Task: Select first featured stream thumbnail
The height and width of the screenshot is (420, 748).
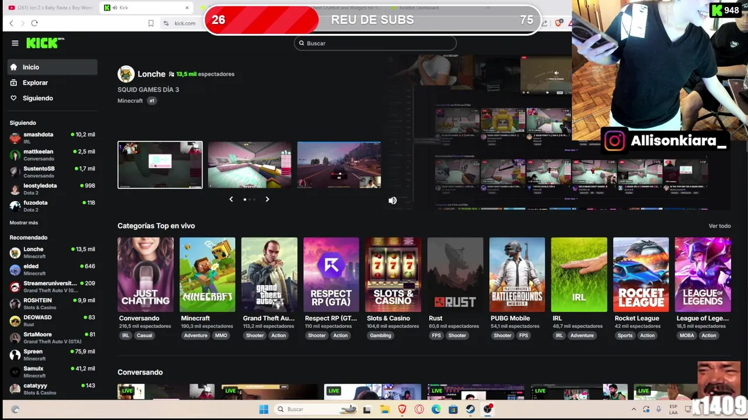Action: coord(160,165)
